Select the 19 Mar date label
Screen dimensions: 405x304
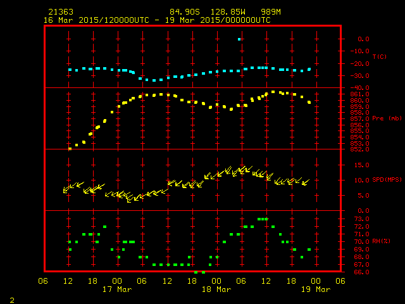(316, 289)
